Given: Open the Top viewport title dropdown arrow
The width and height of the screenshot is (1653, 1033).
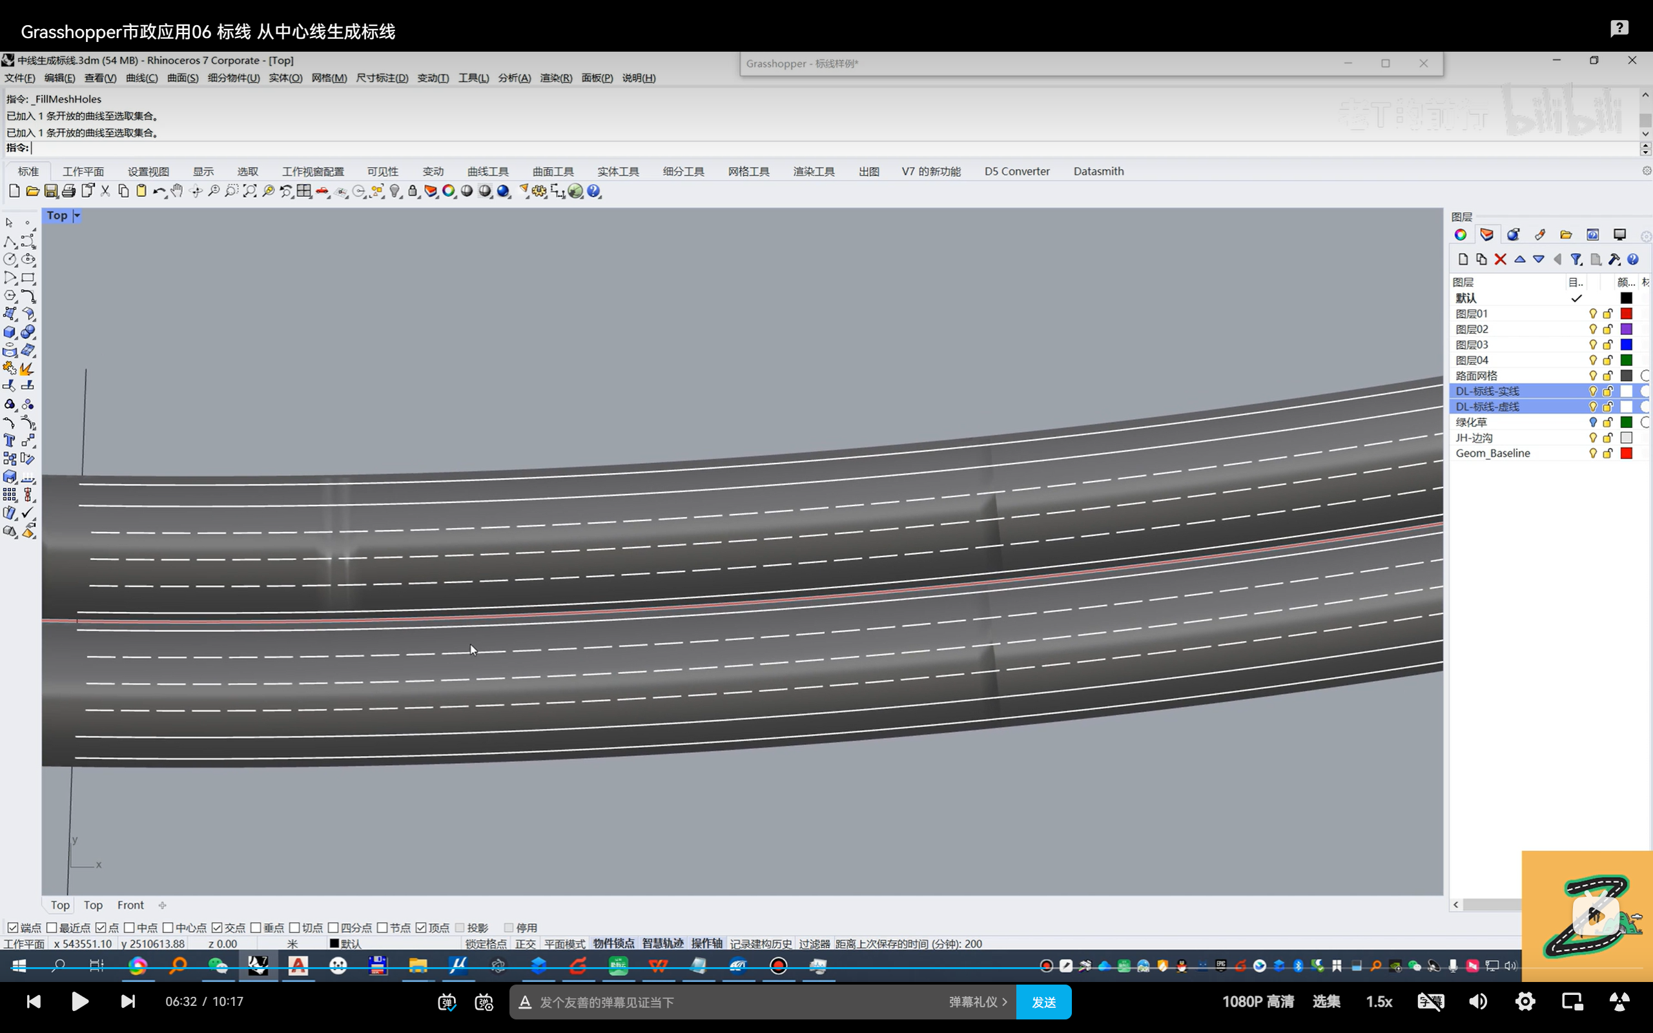Looking at the screenshot, I should point(77,216).
